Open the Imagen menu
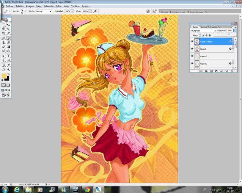 [30, 6]
